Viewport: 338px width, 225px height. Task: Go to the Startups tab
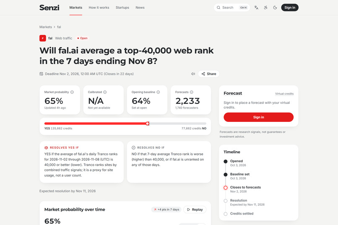pyautogui.click(x=122, y=8)
